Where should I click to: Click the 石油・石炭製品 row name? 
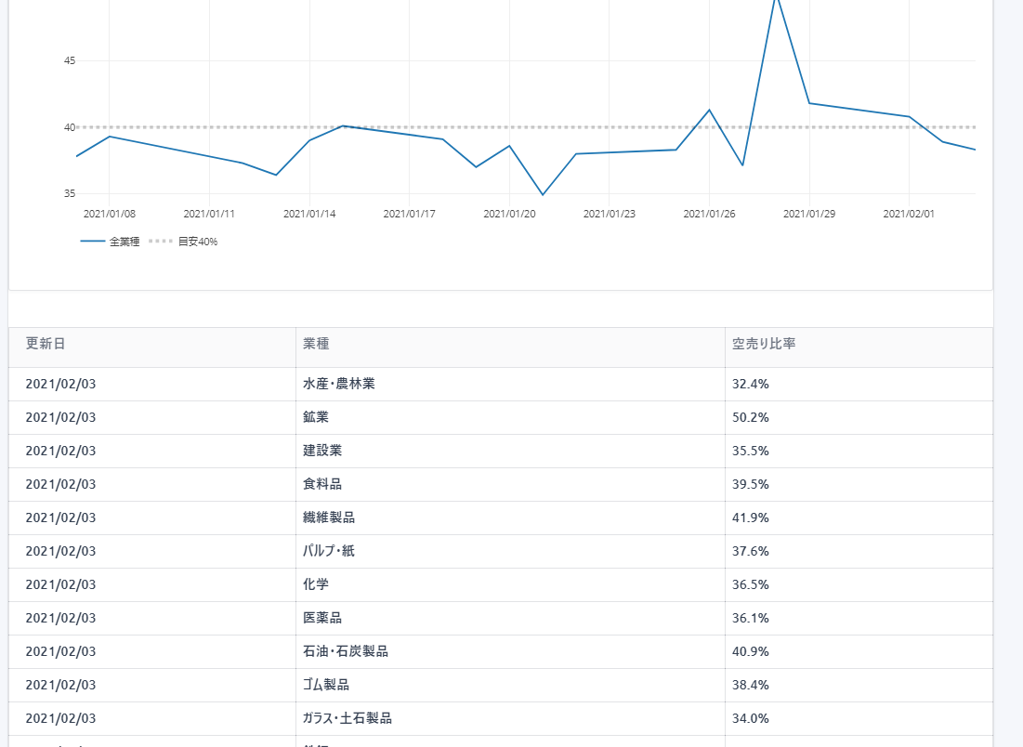(346, 651)
